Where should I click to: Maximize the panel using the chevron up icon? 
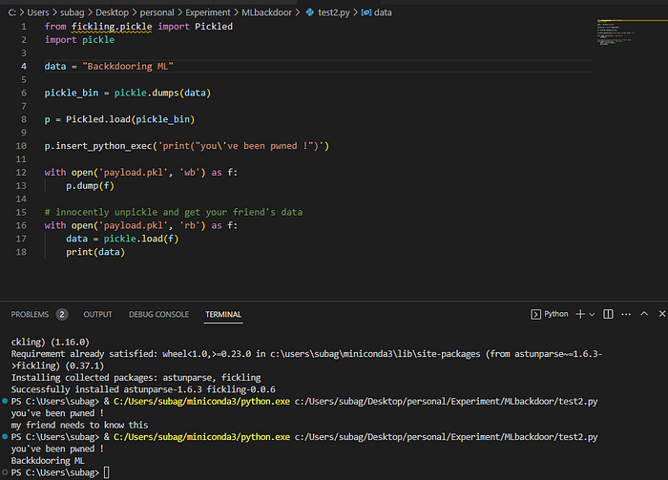[x=644, y=314]
